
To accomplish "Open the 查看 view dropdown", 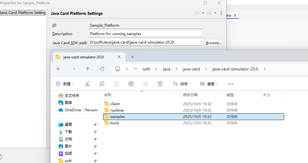I will (209, 84).
